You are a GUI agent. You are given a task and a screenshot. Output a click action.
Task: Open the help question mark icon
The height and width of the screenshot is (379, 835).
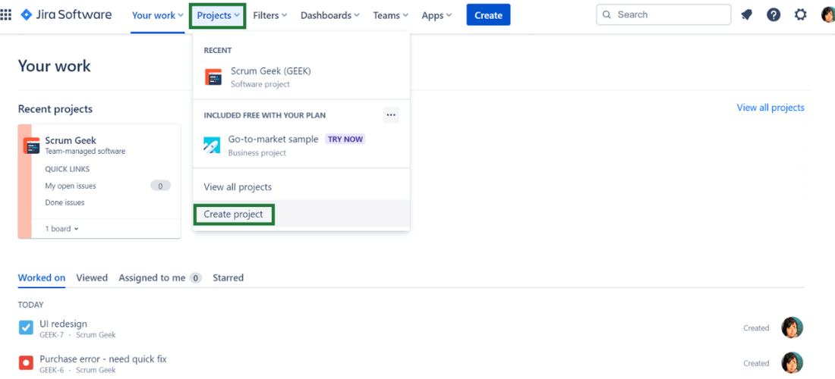pos(774,14)
